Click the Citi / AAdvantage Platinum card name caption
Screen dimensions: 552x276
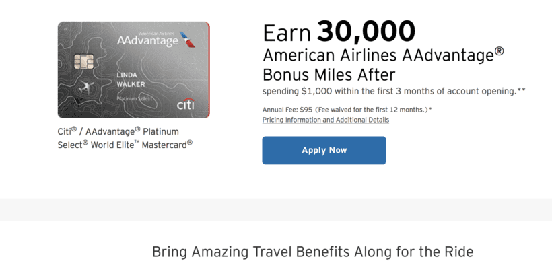118,131
